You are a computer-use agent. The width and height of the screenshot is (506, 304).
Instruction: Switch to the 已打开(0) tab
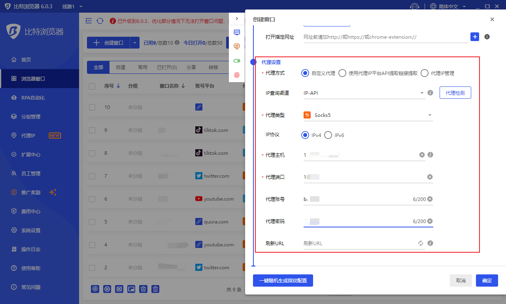pos(167,68)
